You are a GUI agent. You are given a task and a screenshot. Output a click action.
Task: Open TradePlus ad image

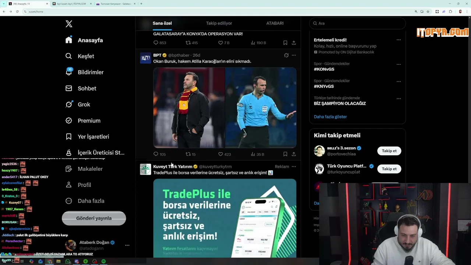[225, 218]
